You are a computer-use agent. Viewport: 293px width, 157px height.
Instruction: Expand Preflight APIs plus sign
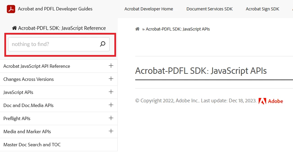point(111,118)
